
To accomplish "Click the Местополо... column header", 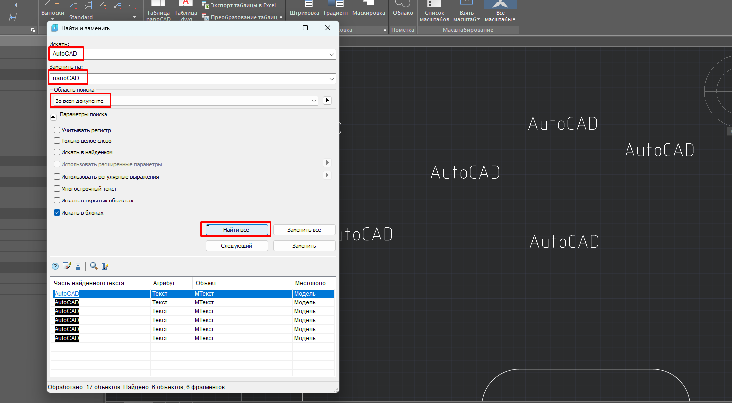I will tap(314, 283).
